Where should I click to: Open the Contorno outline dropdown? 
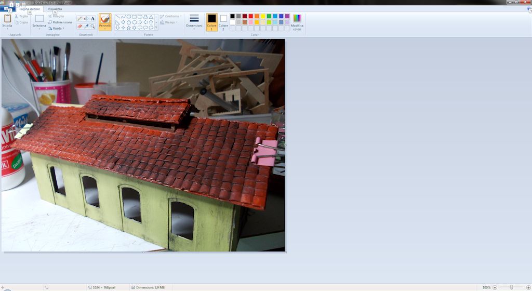point(171,16)
